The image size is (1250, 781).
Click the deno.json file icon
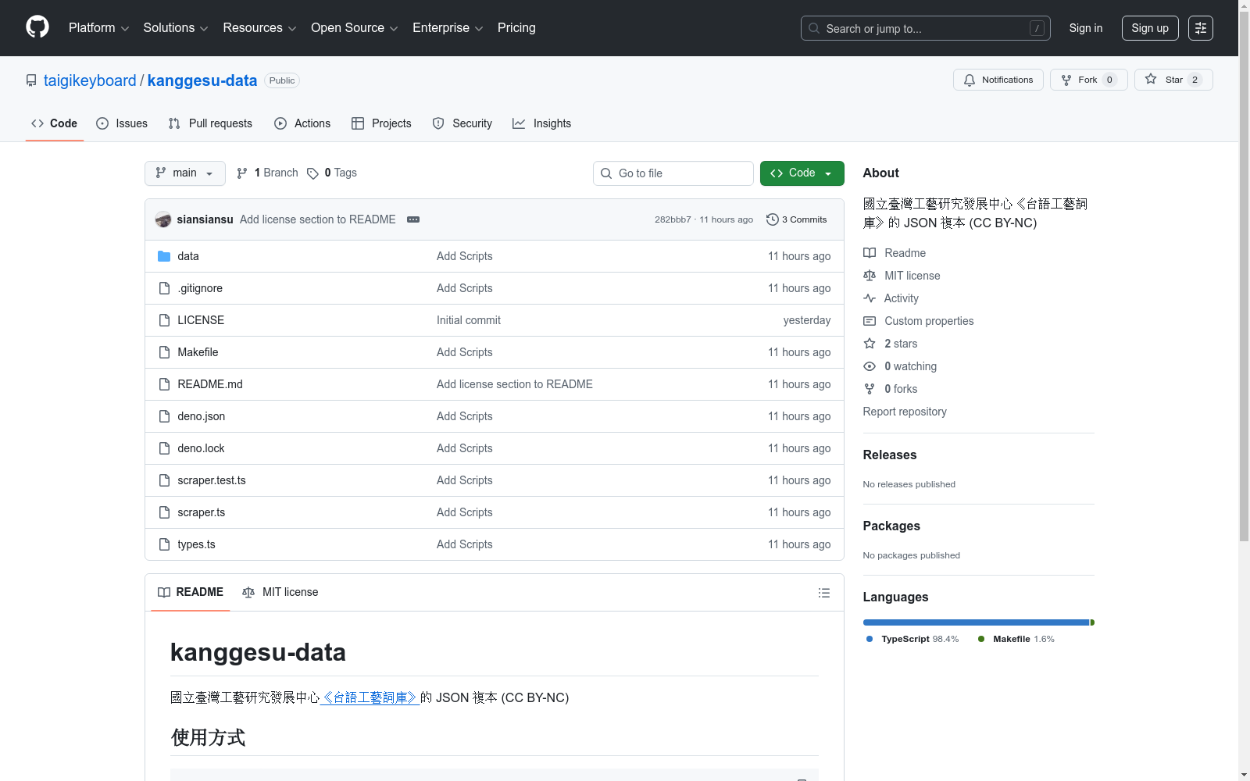click(x=164, y=416)
